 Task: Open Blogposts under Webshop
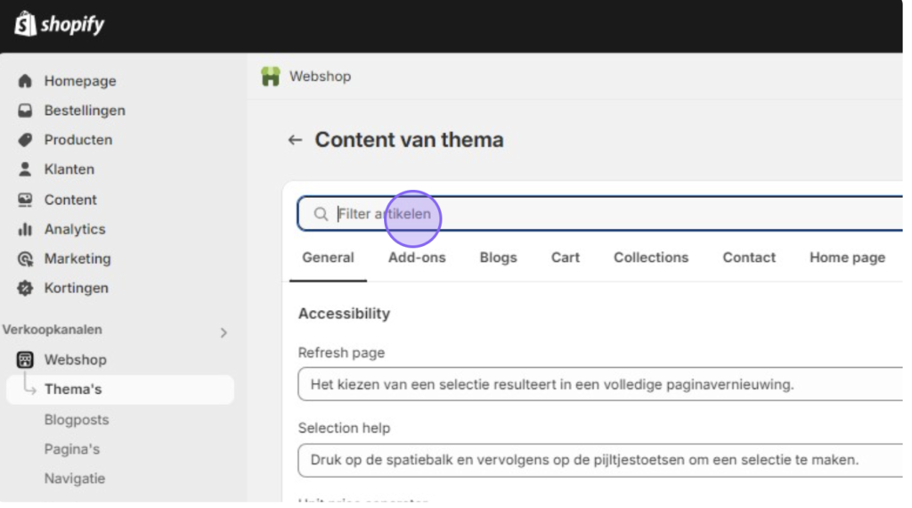pos(77,420)
